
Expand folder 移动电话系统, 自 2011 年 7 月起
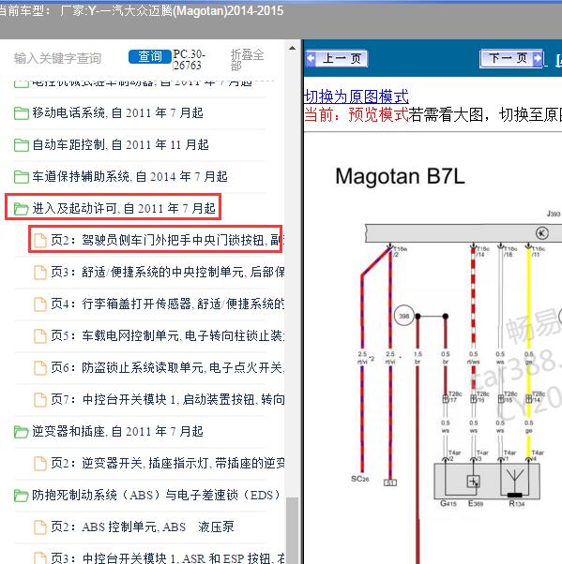118,113
